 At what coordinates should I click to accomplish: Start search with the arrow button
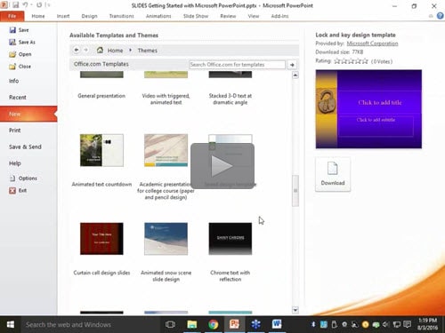pos(292,65)
